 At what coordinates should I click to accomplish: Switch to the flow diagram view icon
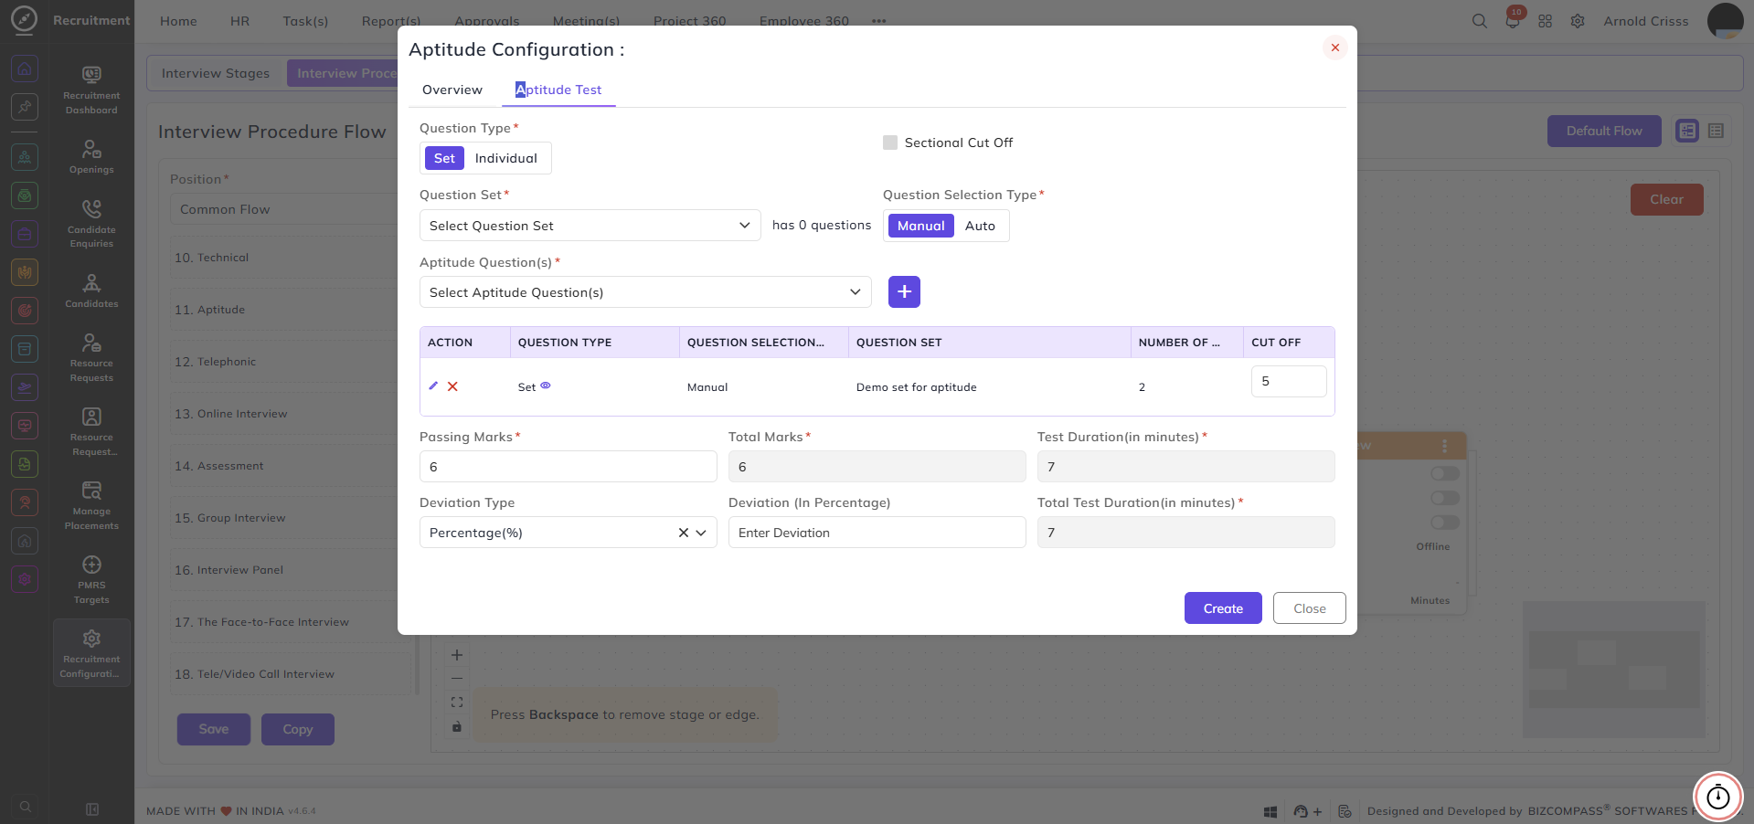point(1687,131)
